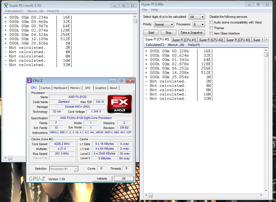Click the up scroll arrow in Super PI window
Viewport: 276px width, 202px height.
(135, 16)
